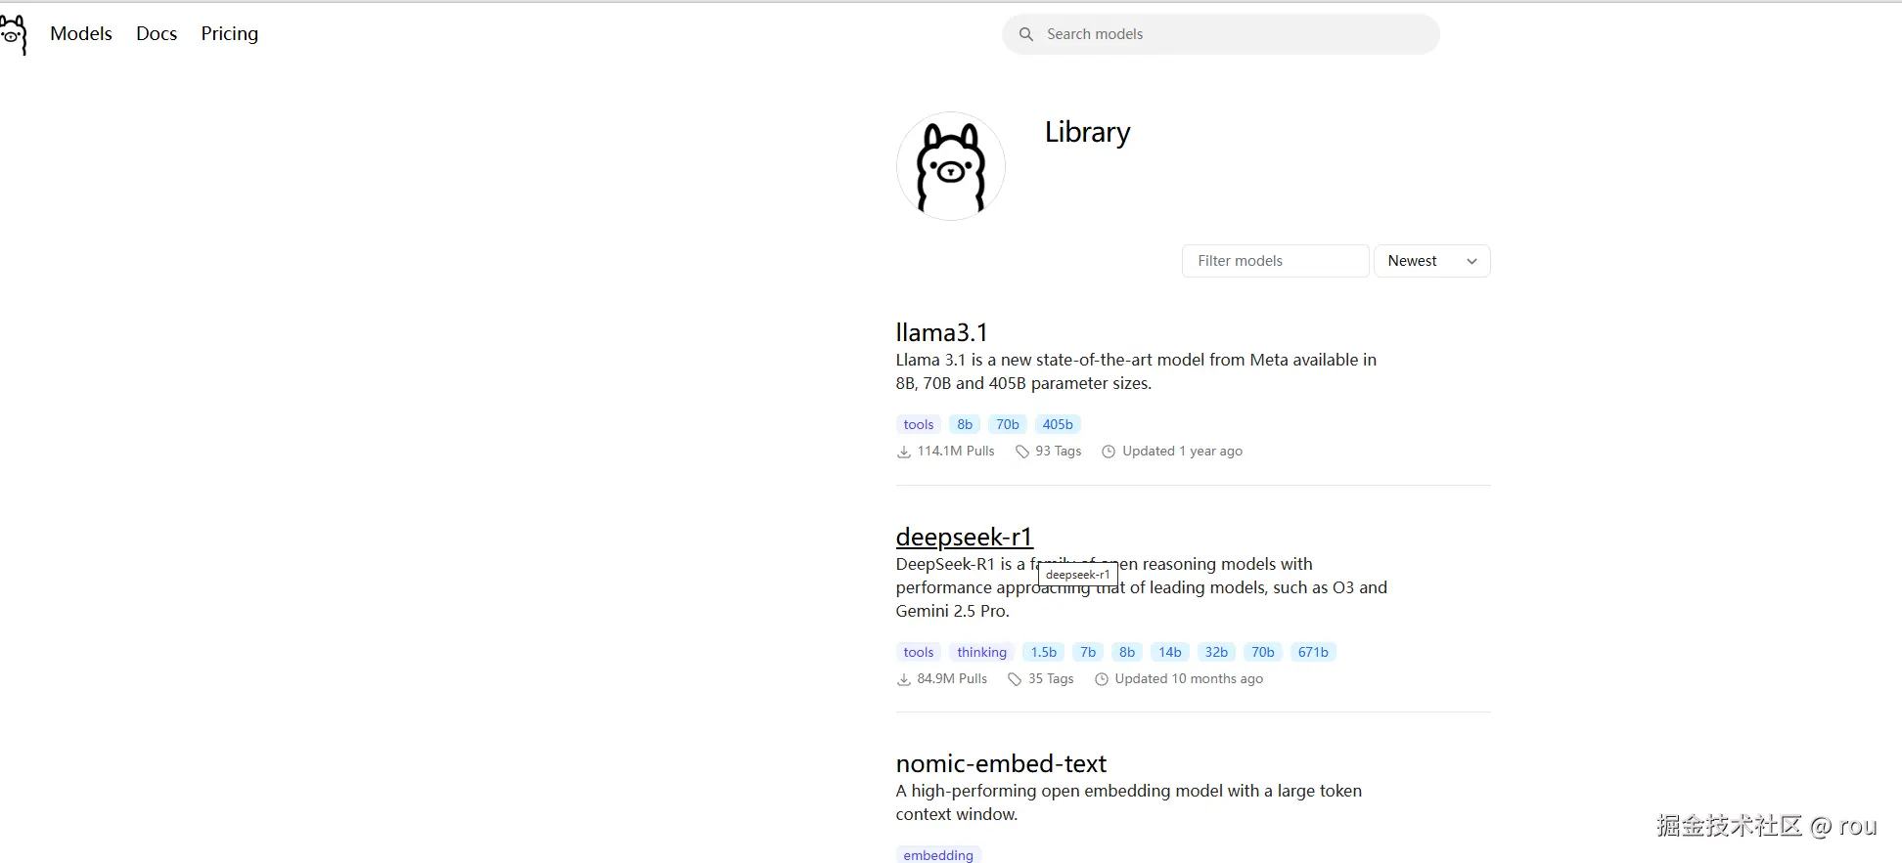Click the Library heading

coord(1087,132)
